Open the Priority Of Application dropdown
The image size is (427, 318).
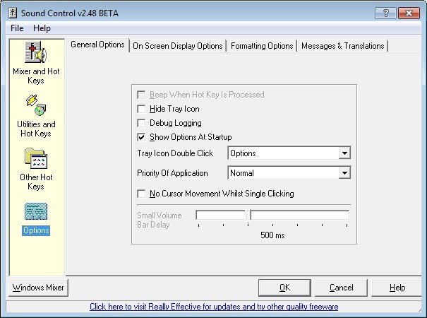click(344, 173)
